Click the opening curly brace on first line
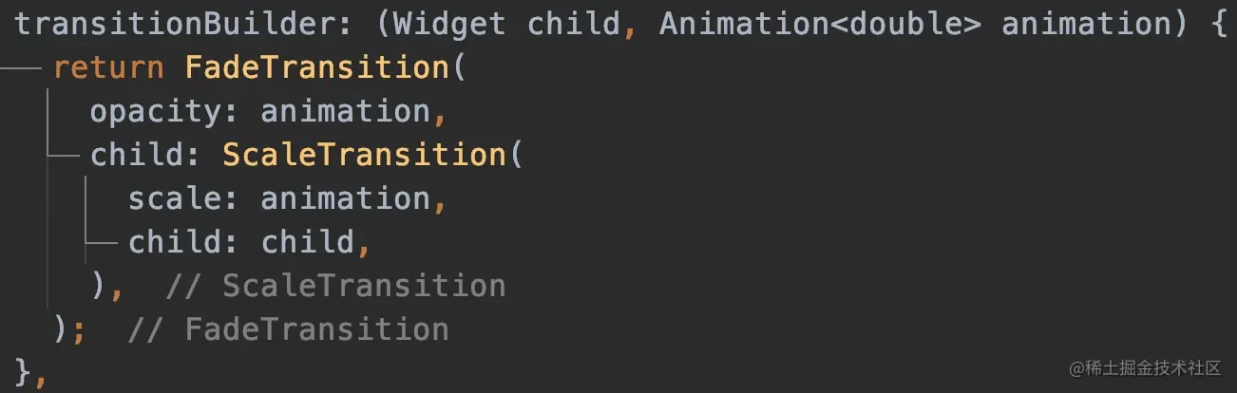The width and height of the screenshot is (1237, 393). tap(1219, 24)
